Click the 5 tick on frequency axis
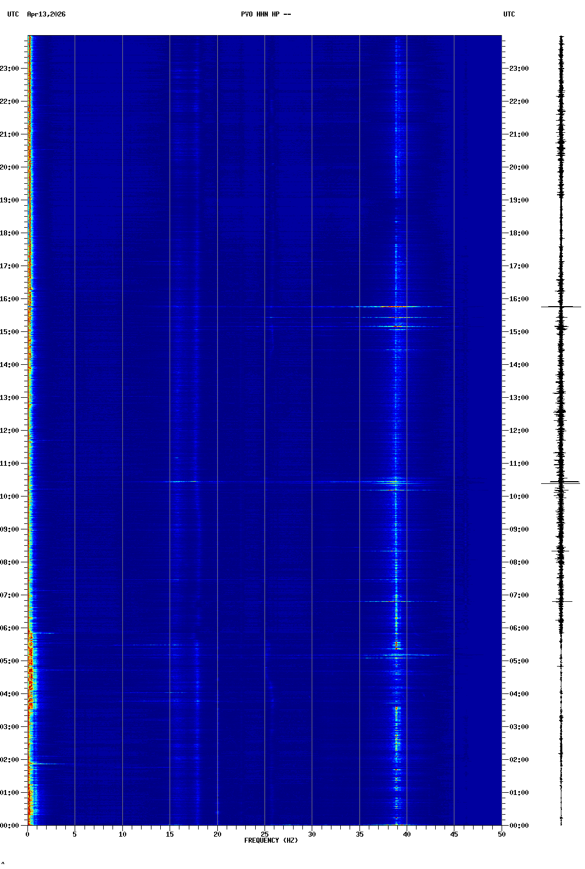 coord(75,834)
